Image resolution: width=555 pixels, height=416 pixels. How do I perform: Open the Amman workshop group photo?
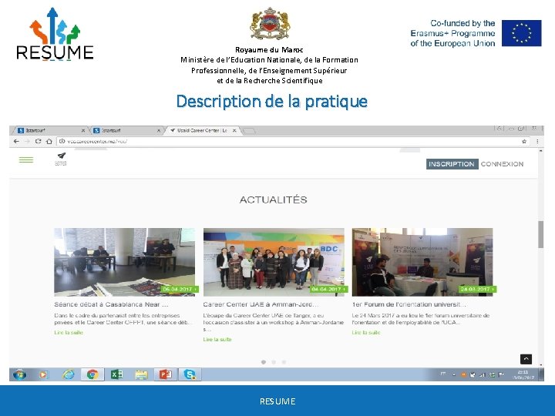[274, 262]
